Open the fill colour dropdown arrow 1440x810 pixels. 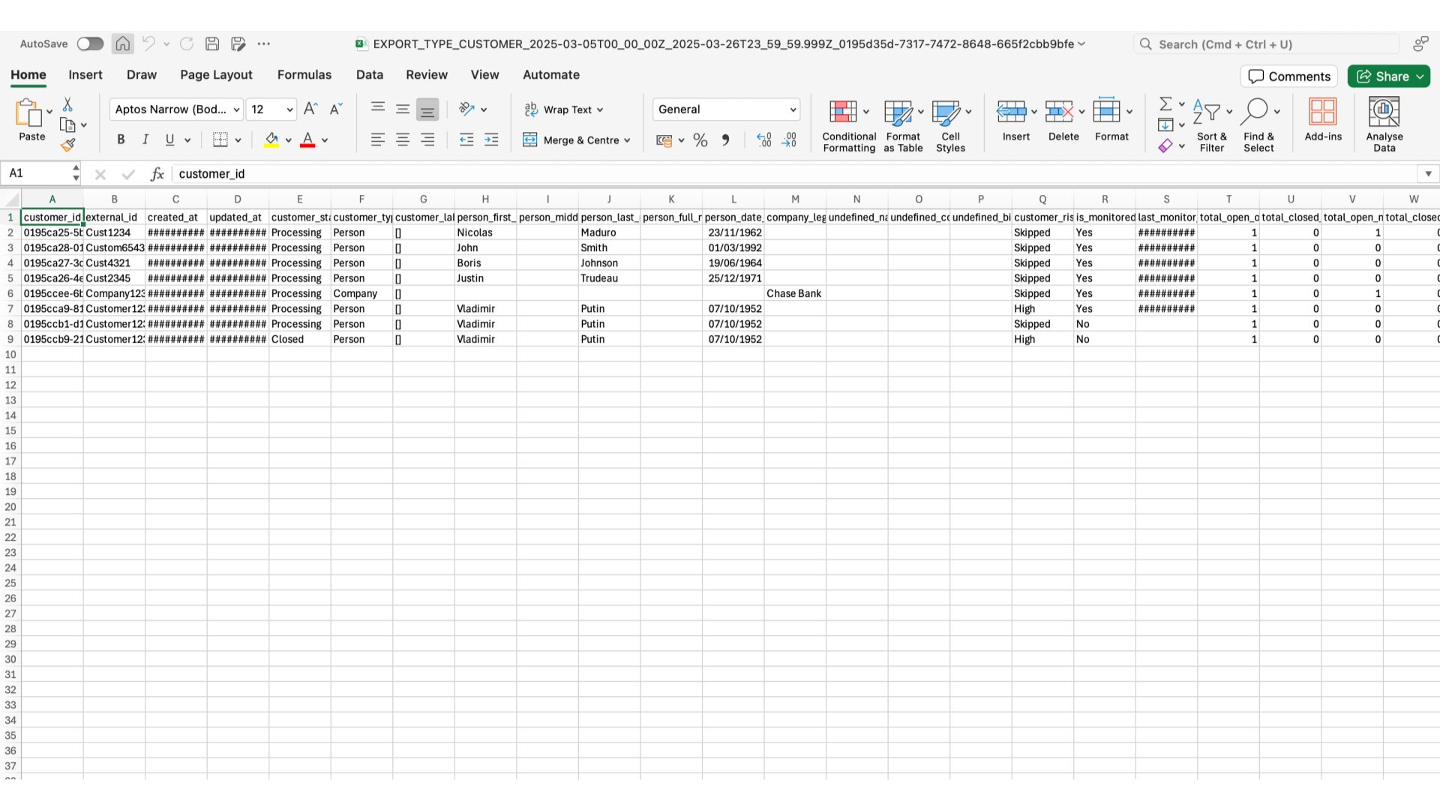[288, 139]
